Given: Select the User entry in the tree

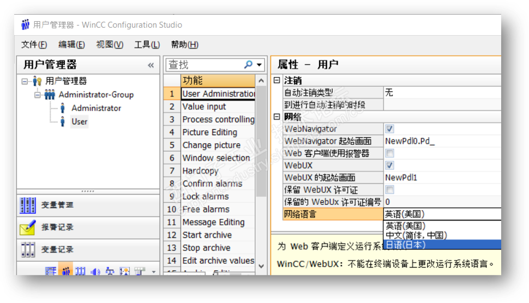Looking at the screenshot, I should [x=79, y=122].
